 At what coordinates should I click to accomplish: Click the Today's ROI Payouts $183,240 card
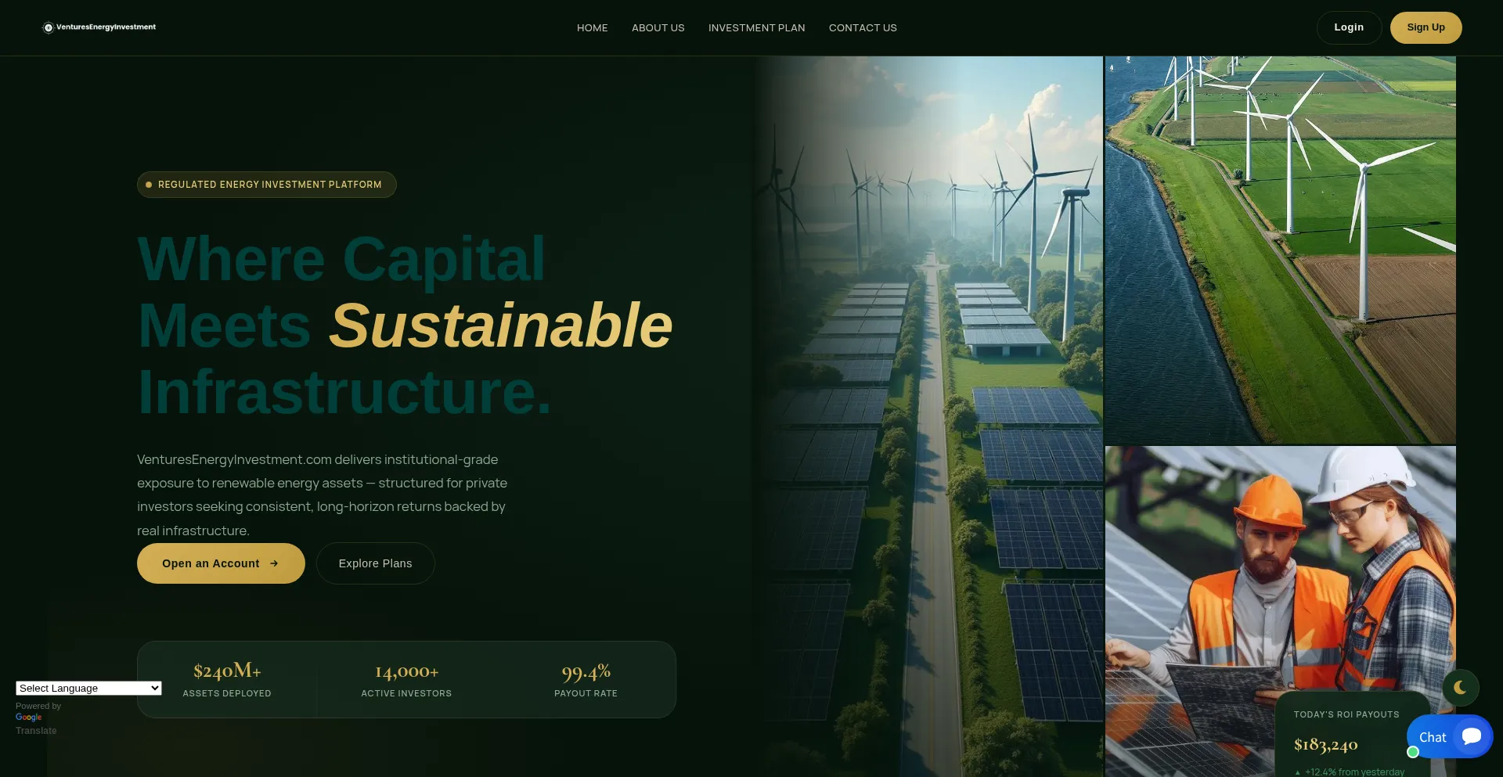point(1352,736)
